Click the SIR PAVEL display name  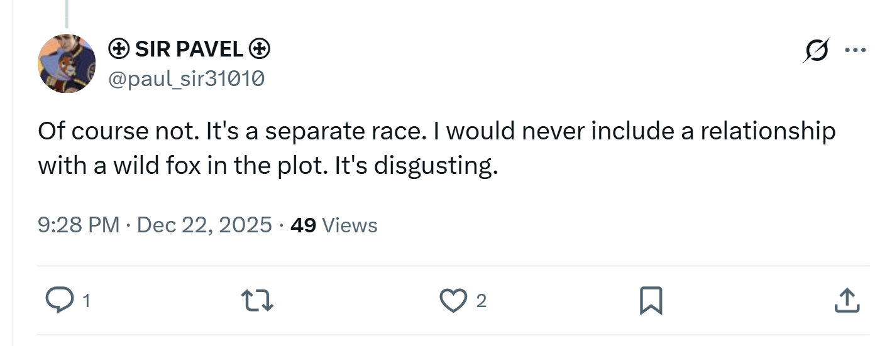pos(189,48)
